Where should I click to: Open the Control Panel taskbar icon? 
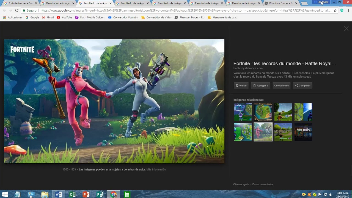point(31,194)
